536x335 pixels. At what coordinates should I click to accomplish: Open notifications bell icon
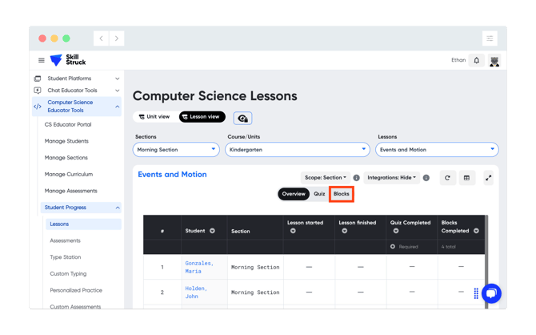[x=476, y=61]
